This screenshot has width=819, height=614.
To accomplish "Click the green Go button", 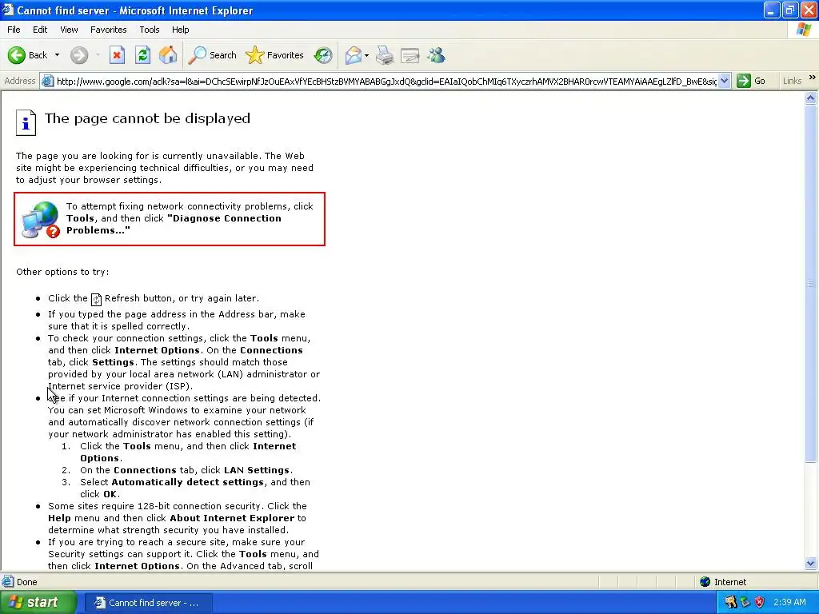I will pyautogui.click(x=751, y=81).
